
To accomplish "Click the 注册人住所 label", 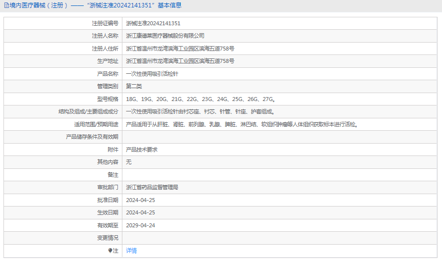I will pyautogui.click(x=105, y=49).
